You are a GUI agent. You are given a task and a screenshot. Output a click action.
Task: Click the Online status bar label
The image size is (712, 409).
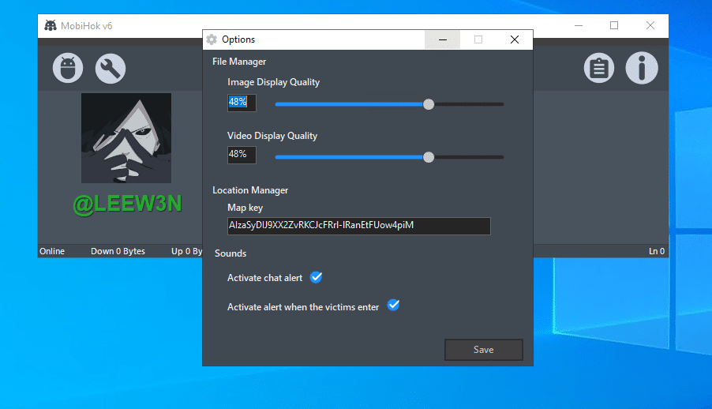tap(52, 251)
